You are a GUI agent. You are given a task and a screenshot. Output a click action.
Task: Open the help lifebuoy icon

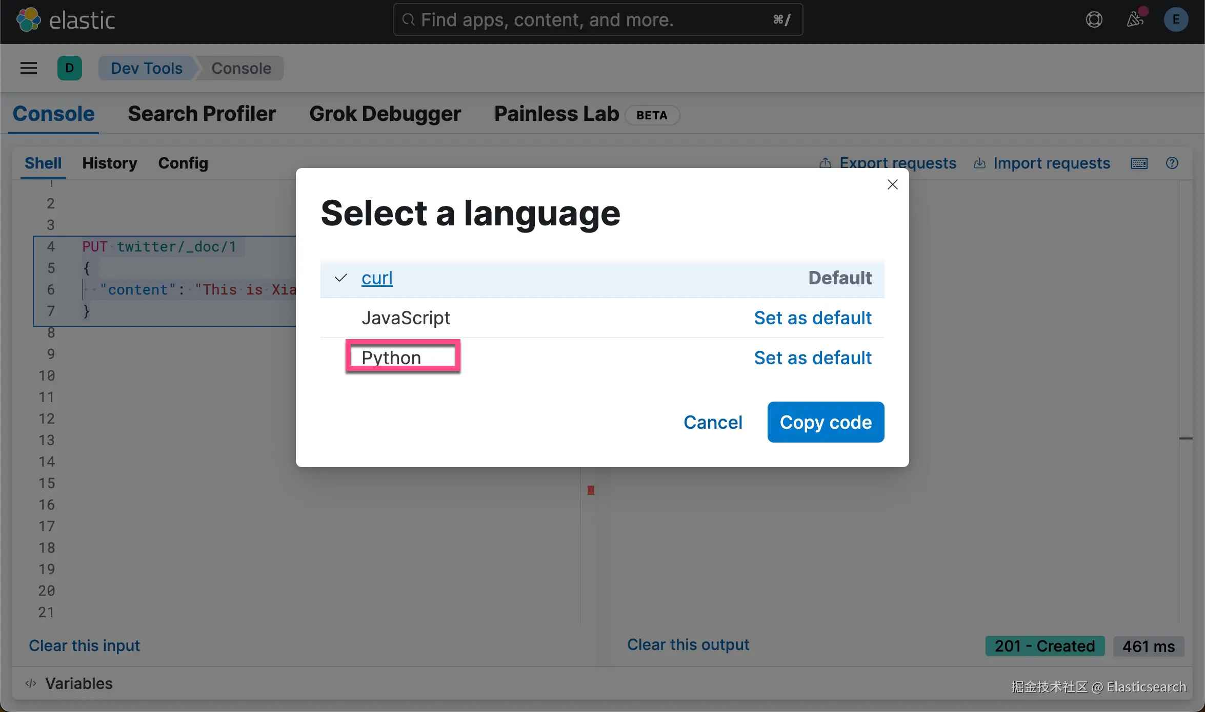pos(1094,20)
